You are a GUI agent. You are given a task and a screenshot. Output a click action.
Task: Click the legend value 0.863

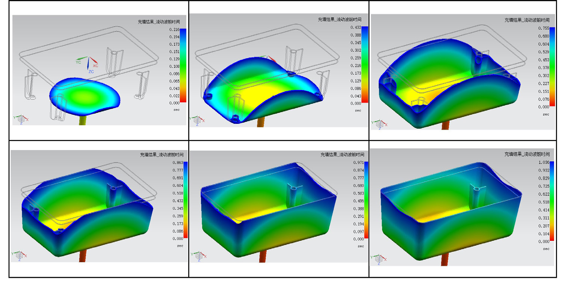click(178, 162)
